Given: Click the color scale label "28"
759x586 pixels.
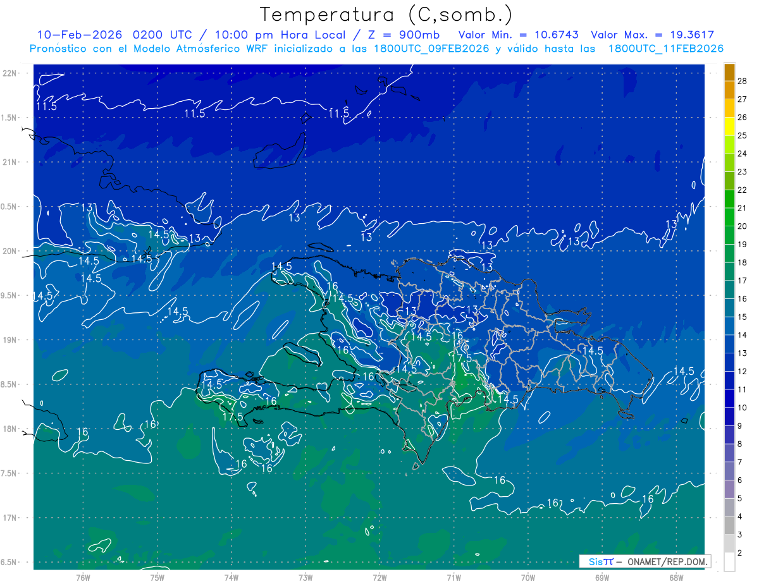Looking at the screenshot, I should 742,81.
